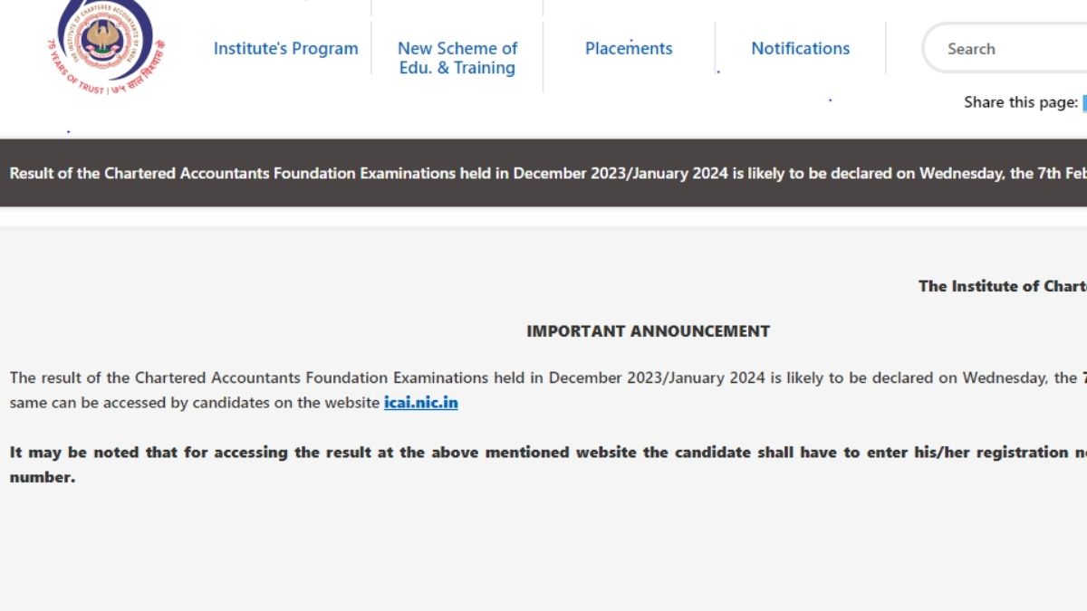Click "number." ending the bold note

(x=43, y=477)
